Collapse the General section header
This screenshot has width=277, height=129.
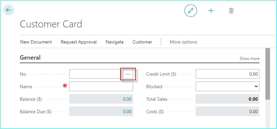pyautogui.click(x=30, y=57)
